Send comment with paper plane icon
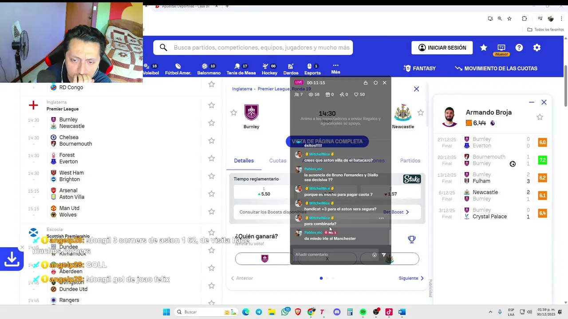Image resolution: width=568 pixels, height=319 pixels. (384, 255)
